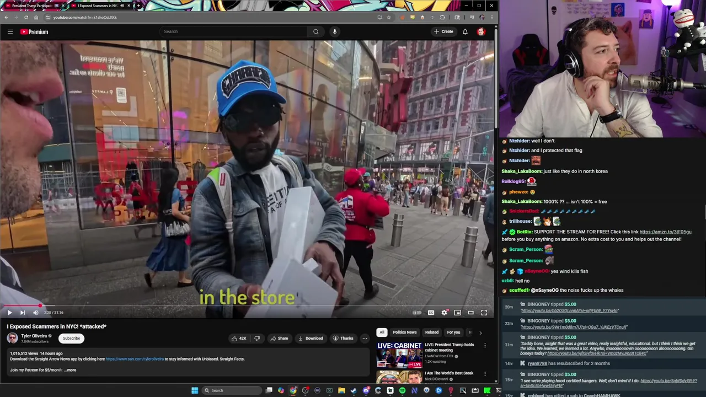
Task: Dislike the video
Action: (256, 339)
